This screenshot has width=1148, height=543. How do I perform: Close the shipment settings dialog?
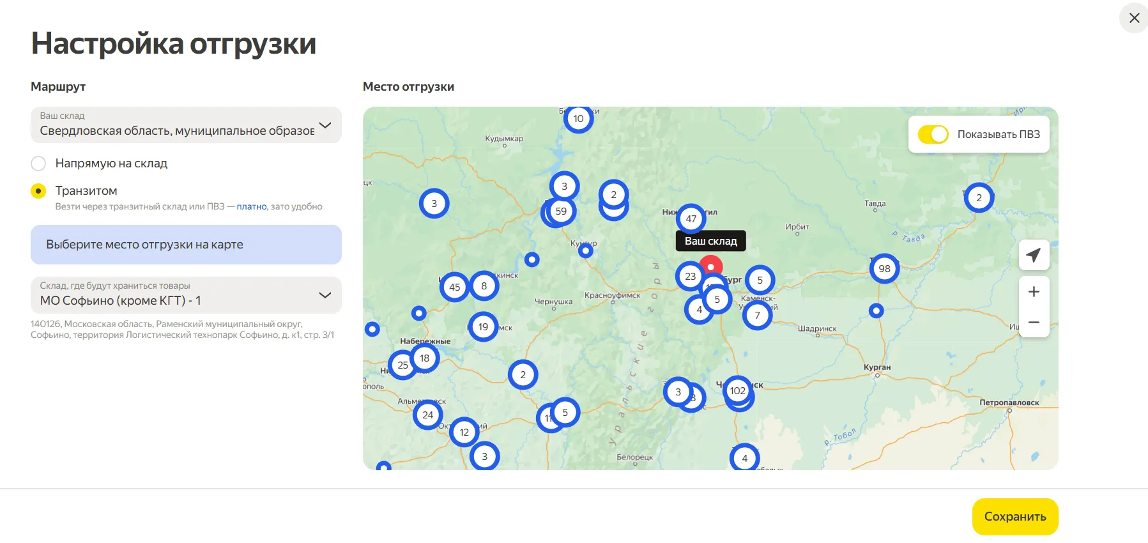click(1134, 18)
